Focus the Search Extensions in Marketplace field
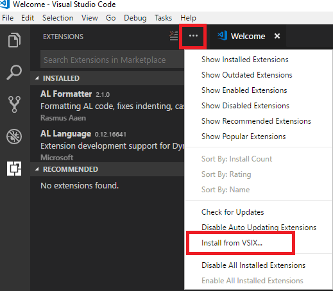 click(x=112, y=60)
